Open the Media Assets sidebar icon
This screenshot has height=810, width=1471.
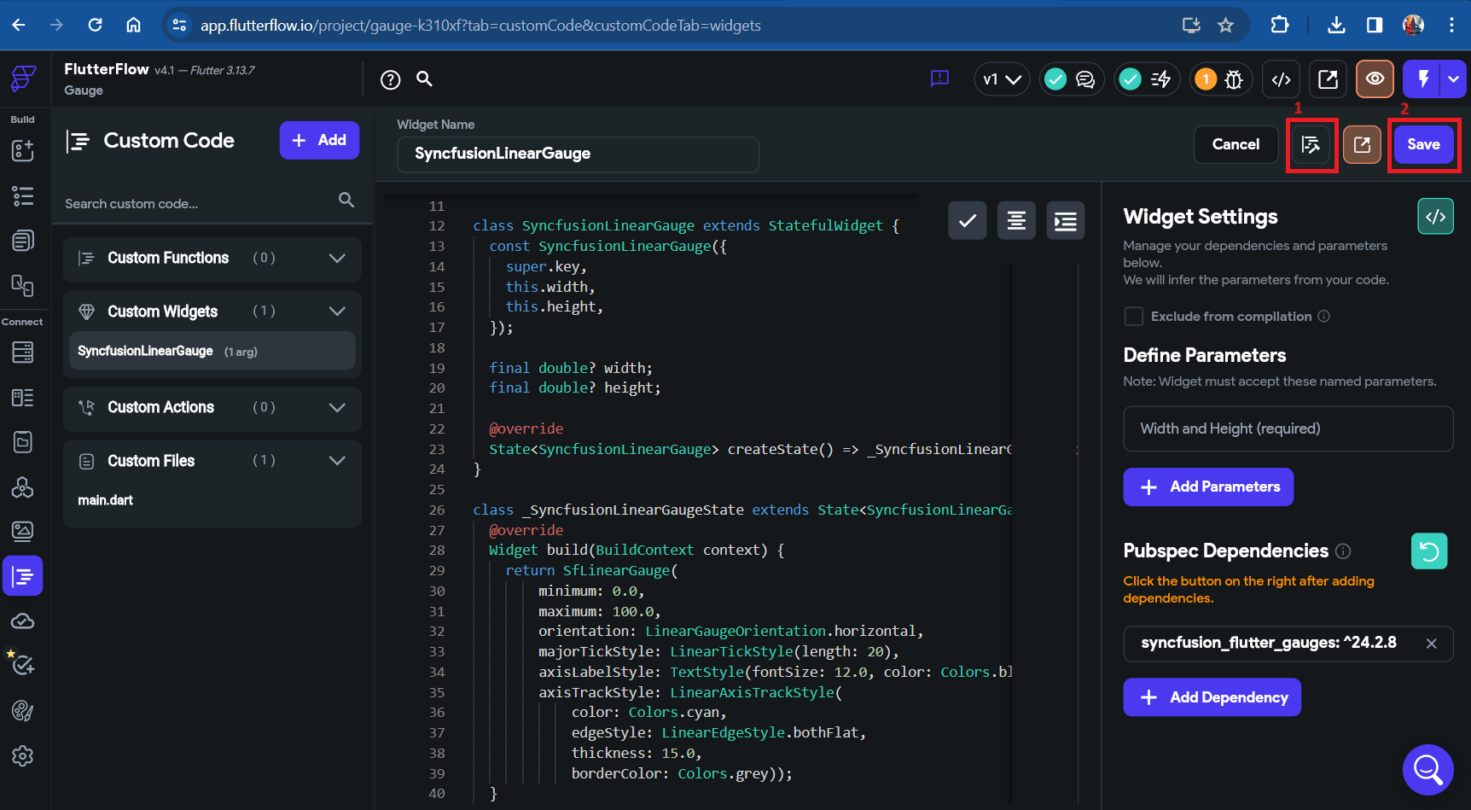point(23,531)
